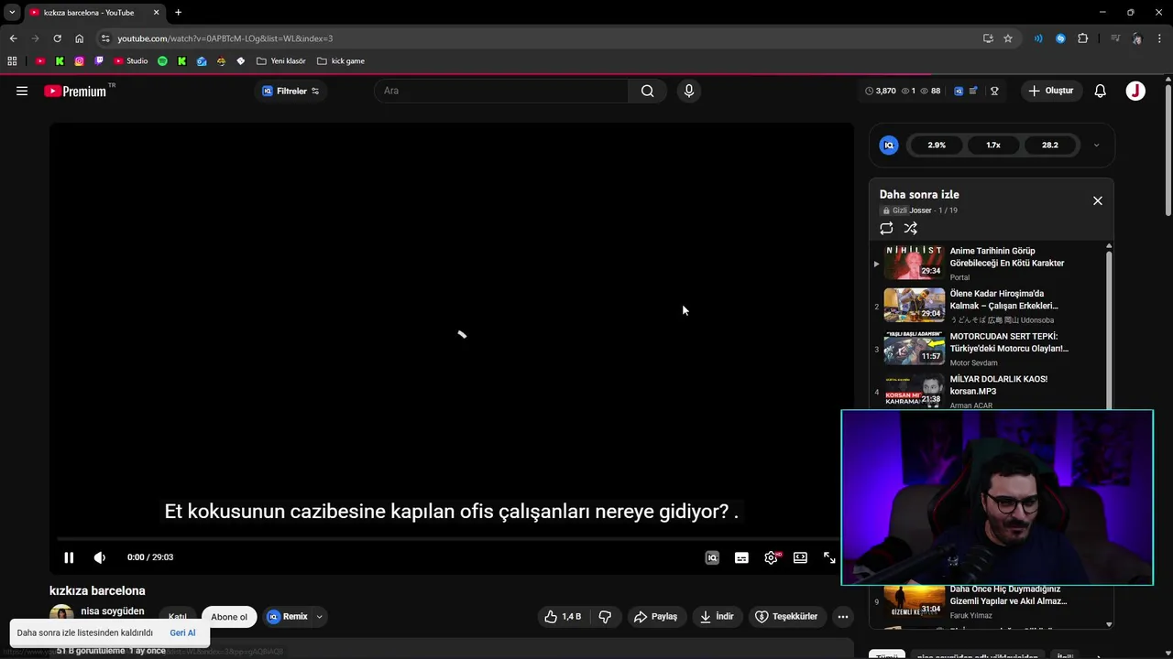Expand the Remix dropdown arrow
1173x659 pixels.
click(320, 617)
